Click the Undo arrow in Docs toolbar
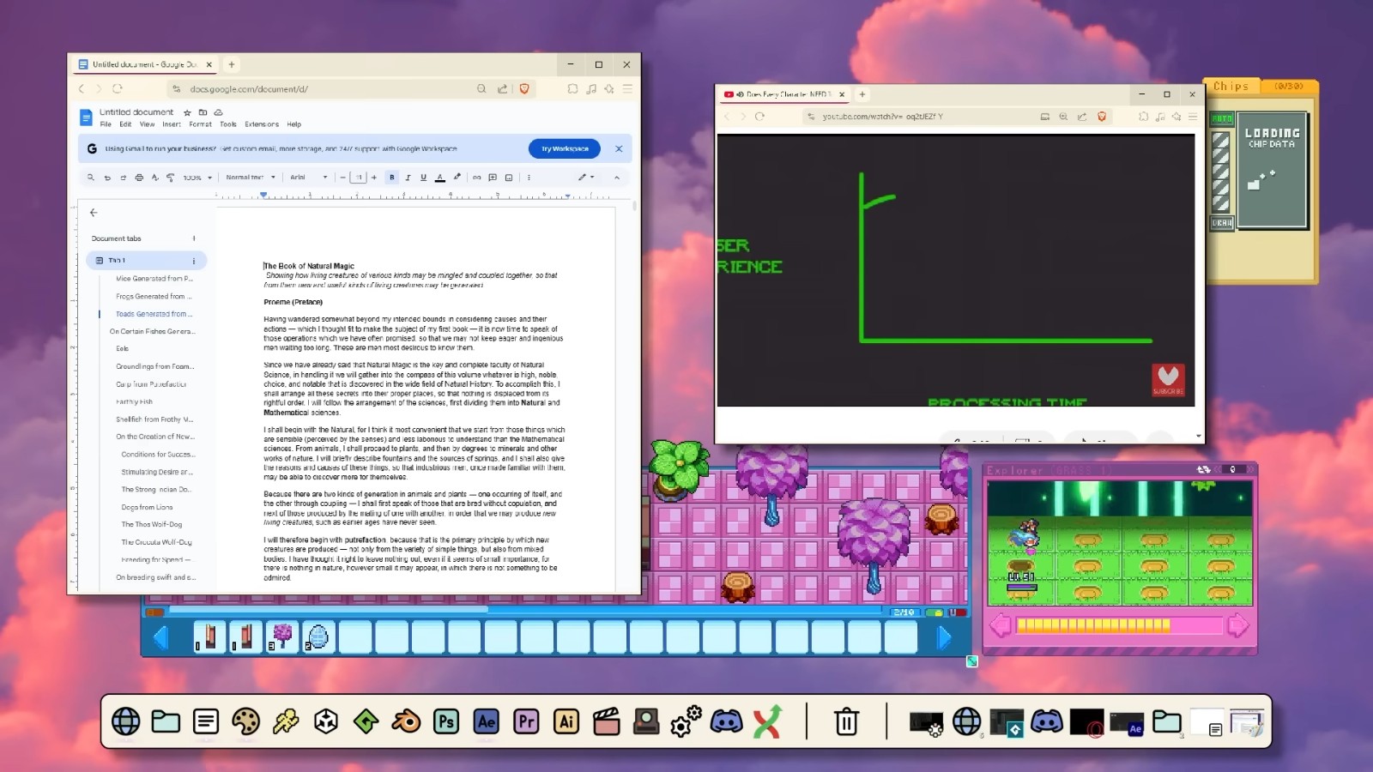 coord(107,178)
